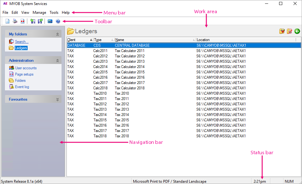The image size is (302, 184).
Task: Sort ledgers by the Location column header
Action: (246, 40)
